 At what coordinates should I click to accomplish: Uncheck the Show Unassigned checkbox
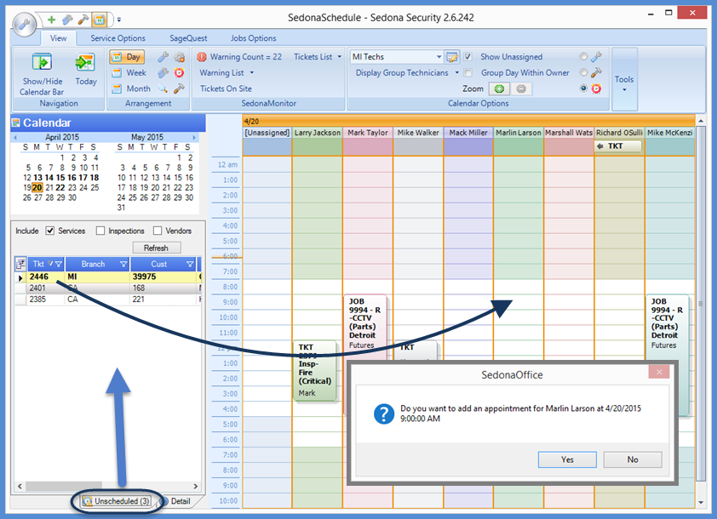point(467,57)
